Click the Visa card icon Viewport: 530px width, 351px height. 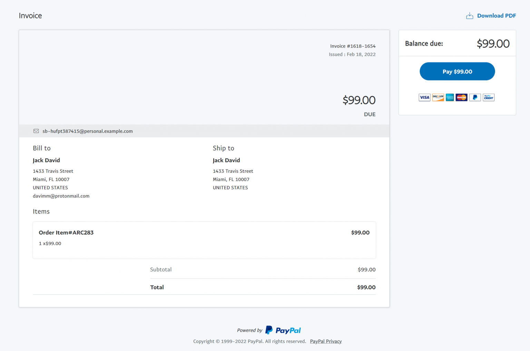[424, 98]
